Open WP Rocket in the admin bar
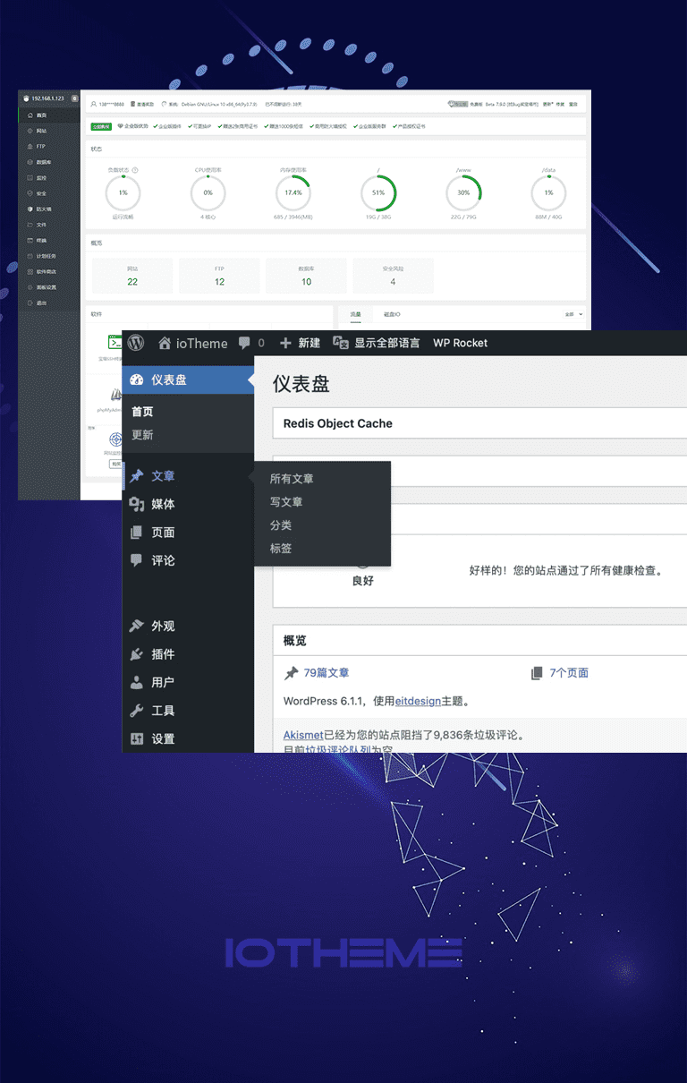This screenshot has height=1083, width=687. tap(460, 343)
